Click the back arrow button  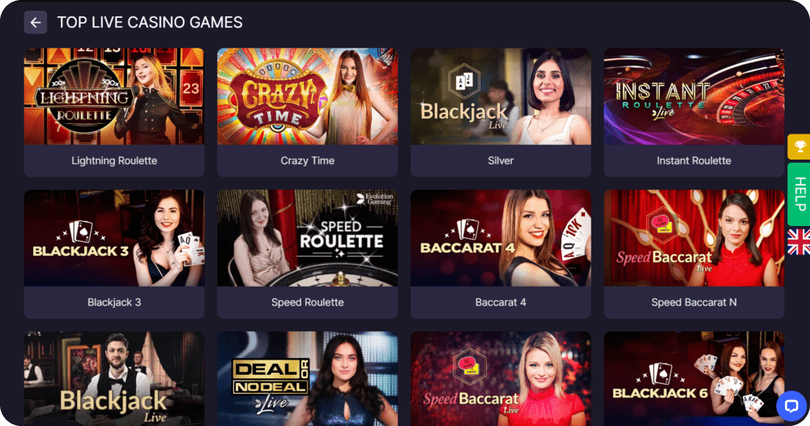(x=36, y=22)
